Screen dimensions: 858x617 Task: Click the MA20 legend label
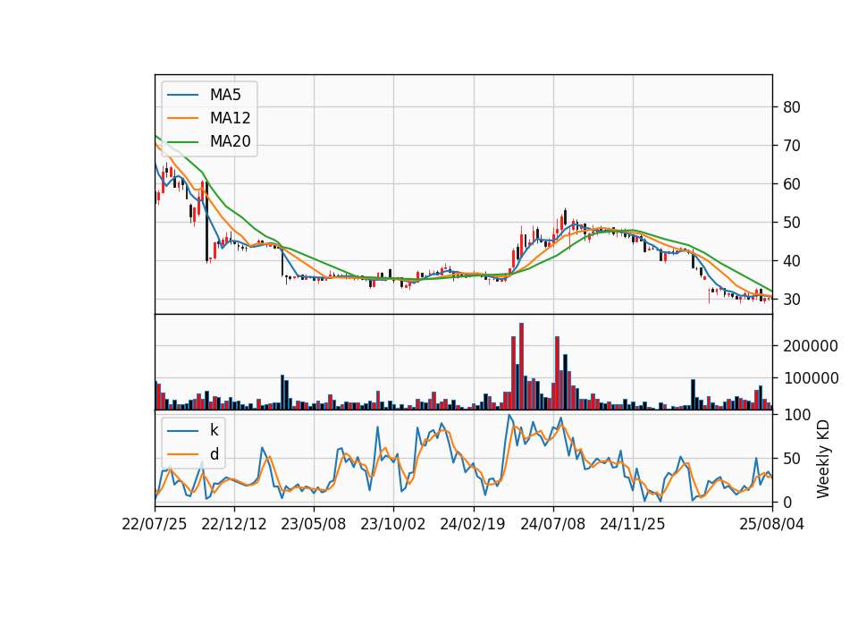(230, 141)
